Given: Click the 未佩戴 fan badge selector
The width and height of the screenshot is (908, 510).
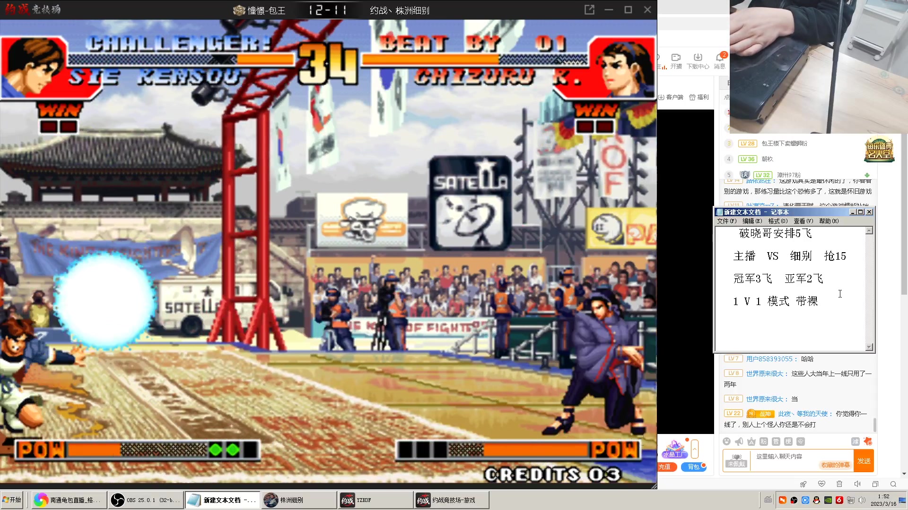Looking at the screenshot, I should pos(737,460).
